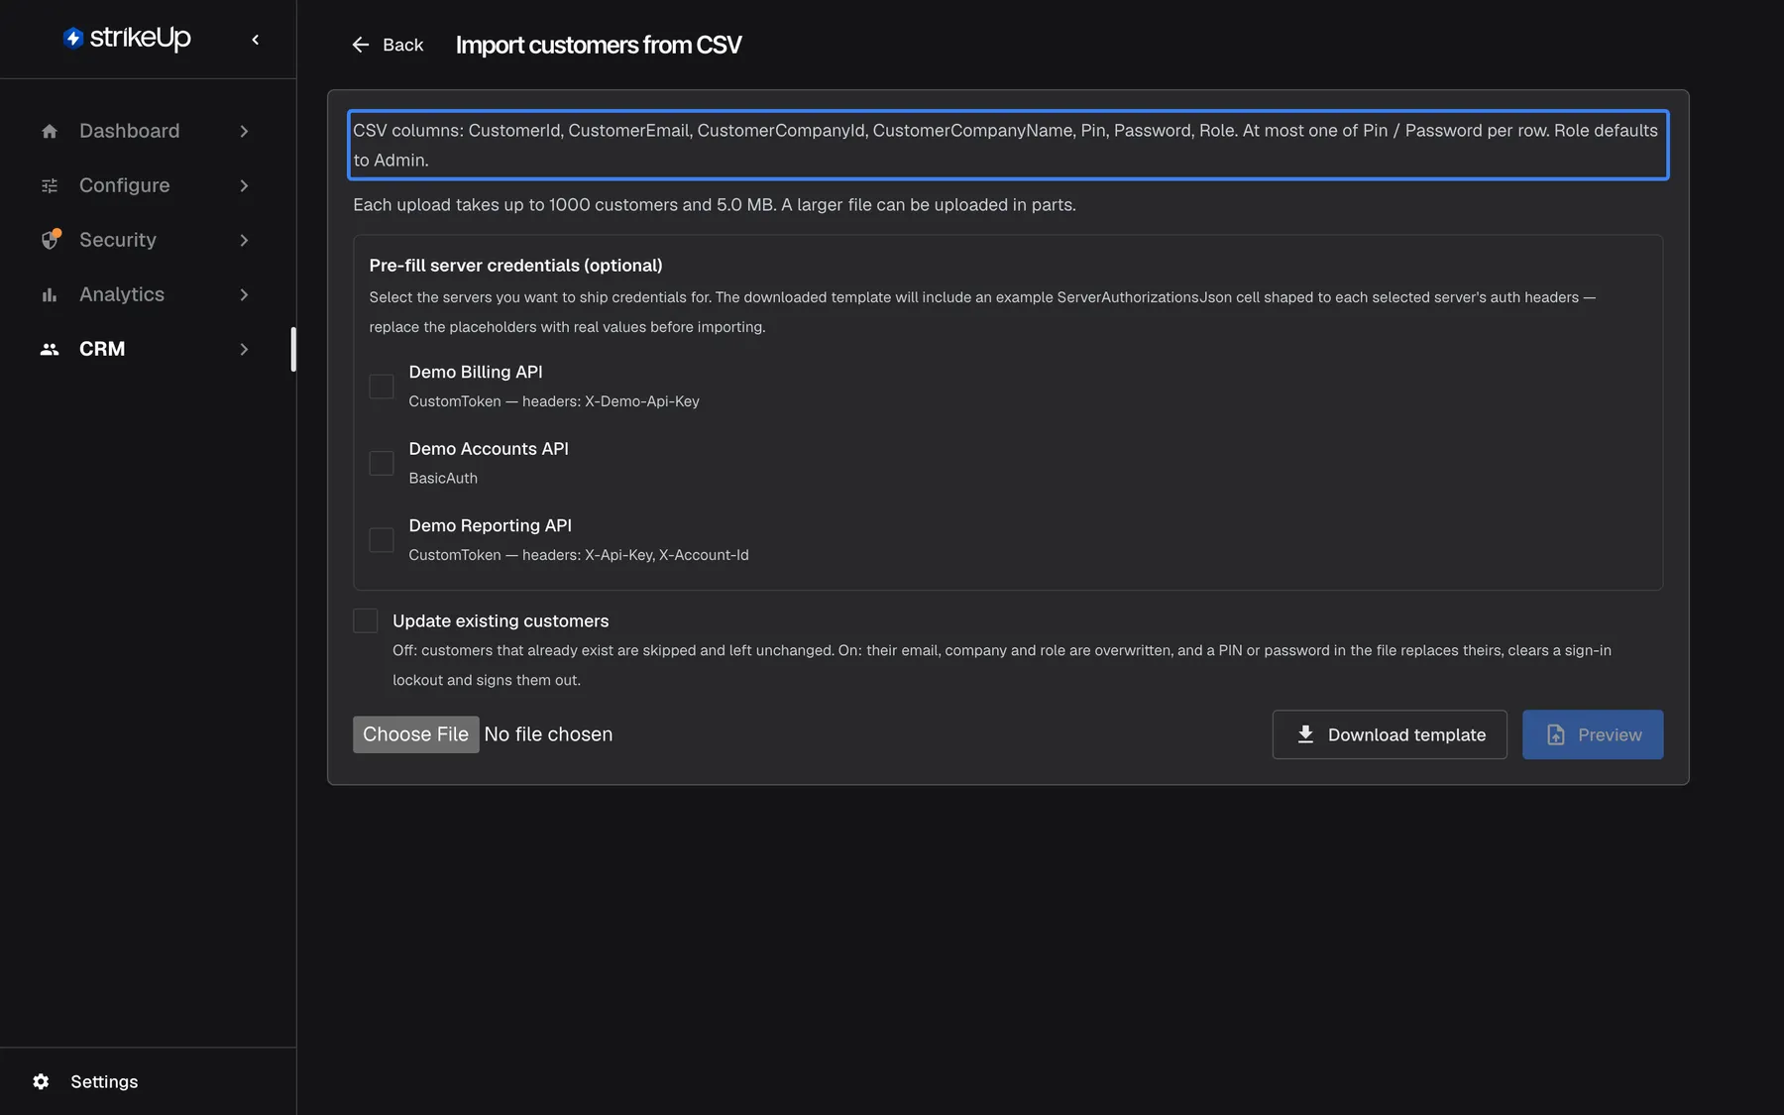Click the Settings gear icon

point(41,1081)
